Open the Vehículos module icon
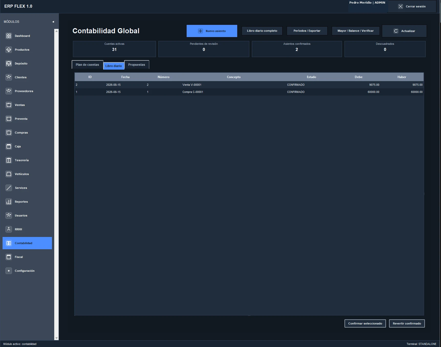Screen dimensions: 441x347 point(9,174)
